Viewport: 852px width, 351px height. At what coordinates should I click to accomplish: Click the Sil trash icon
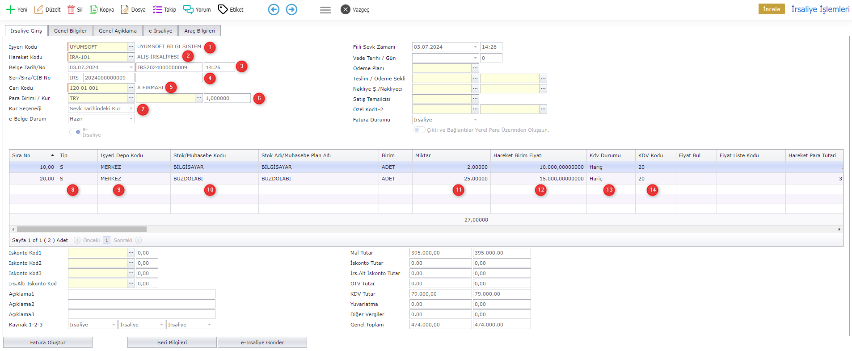point(71,9)
